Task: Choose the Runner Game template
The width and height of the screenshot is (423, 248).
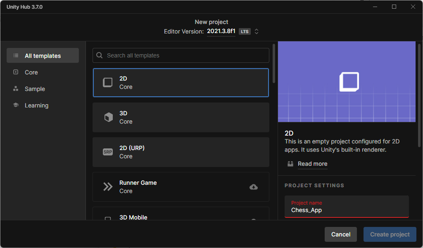Action: coord(181,187)
